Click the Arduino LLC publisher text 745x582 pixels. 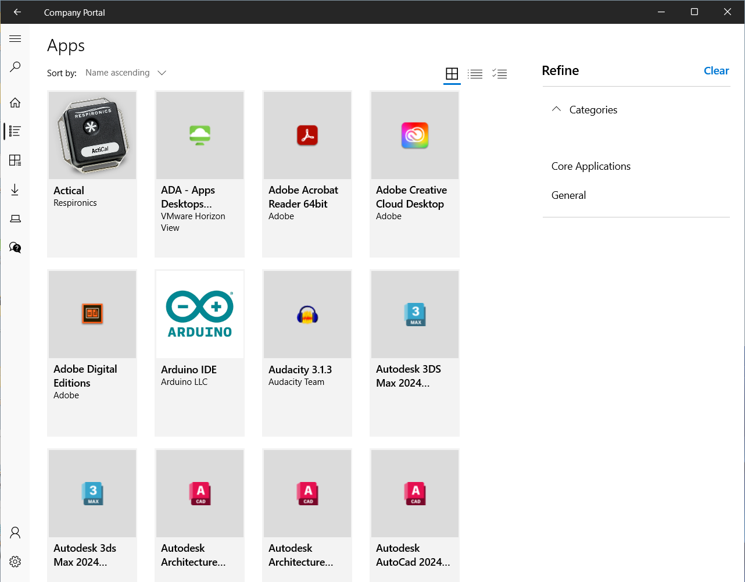pyautogui.click(x=184, y=382)
